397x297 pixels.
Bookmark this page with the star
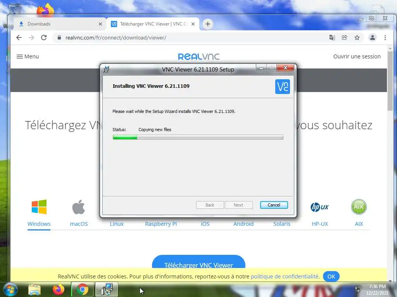click(x=357, y=38)
